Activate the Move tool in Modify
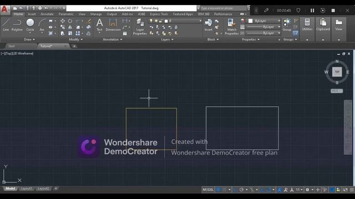The width and height of the screenshot is (355, 199). pos(63,21)
